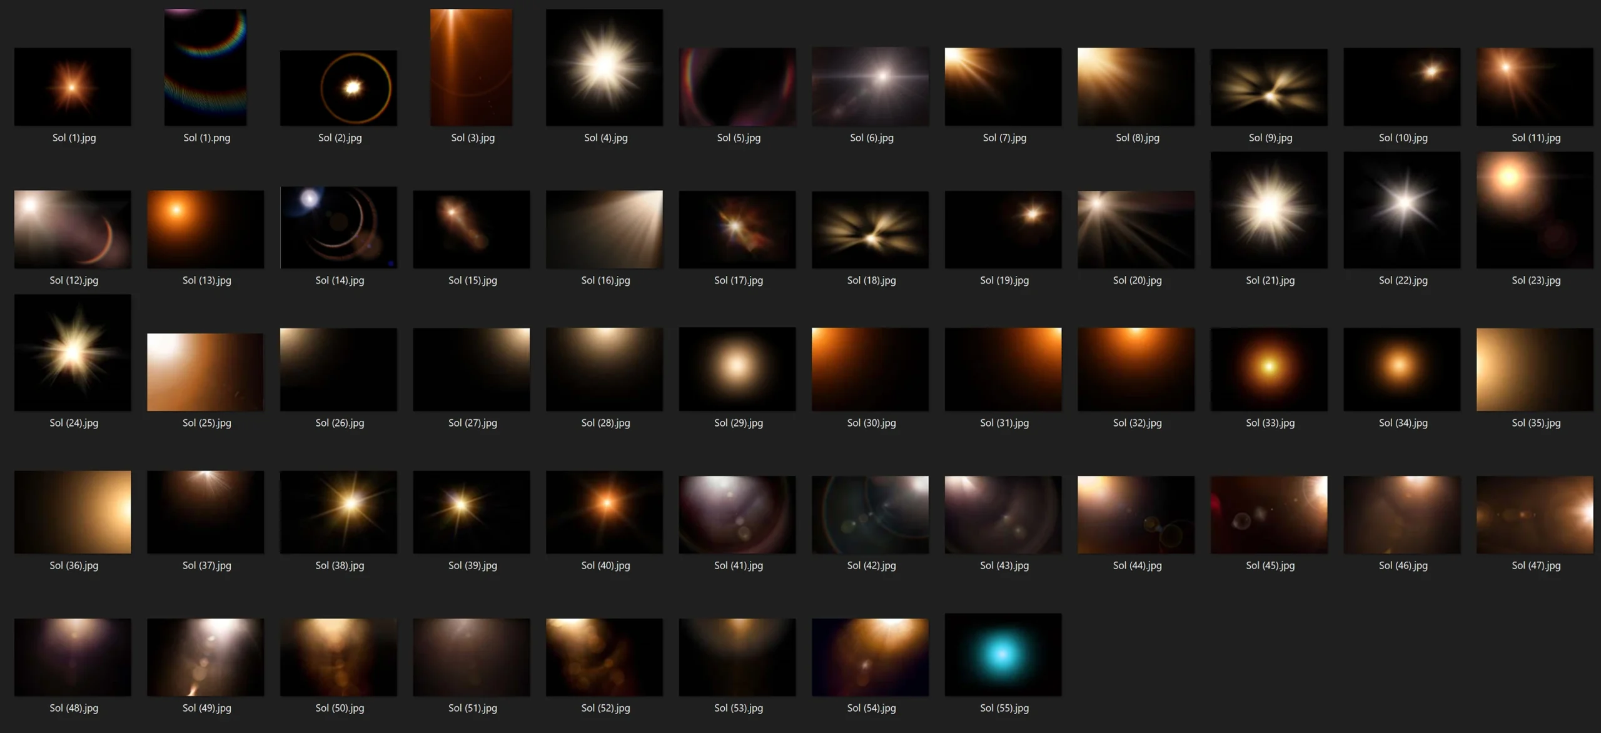Open the Sol (24).jpg starburst thumbnail

[x=73, y=352]
